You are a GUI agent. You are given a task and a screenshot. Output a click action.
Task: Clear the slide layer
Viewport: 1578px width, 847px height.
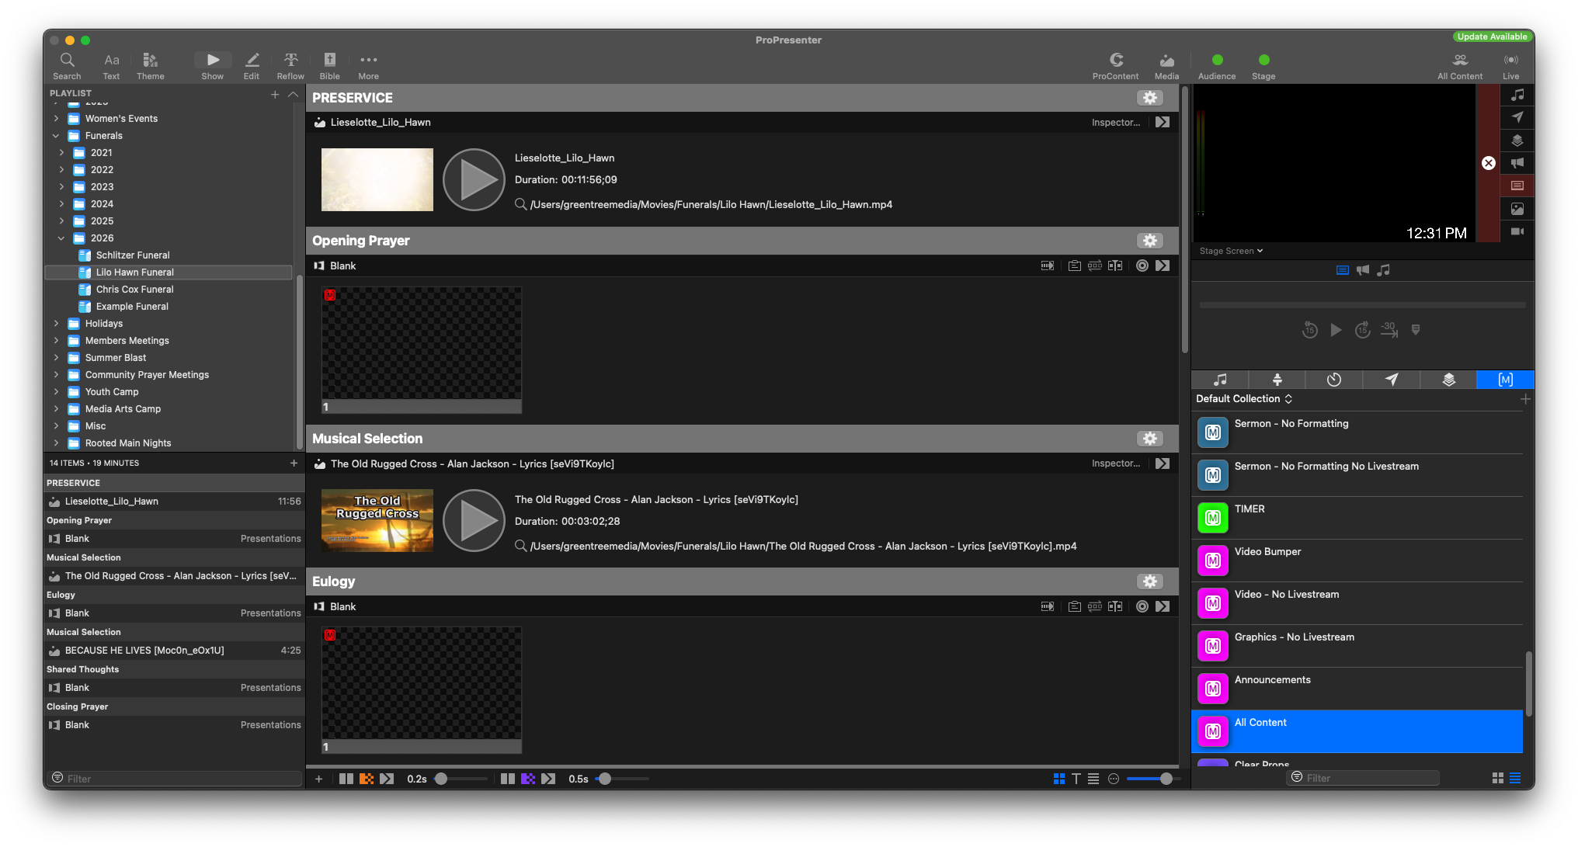pyautogui.click(x=1517, y=186)
